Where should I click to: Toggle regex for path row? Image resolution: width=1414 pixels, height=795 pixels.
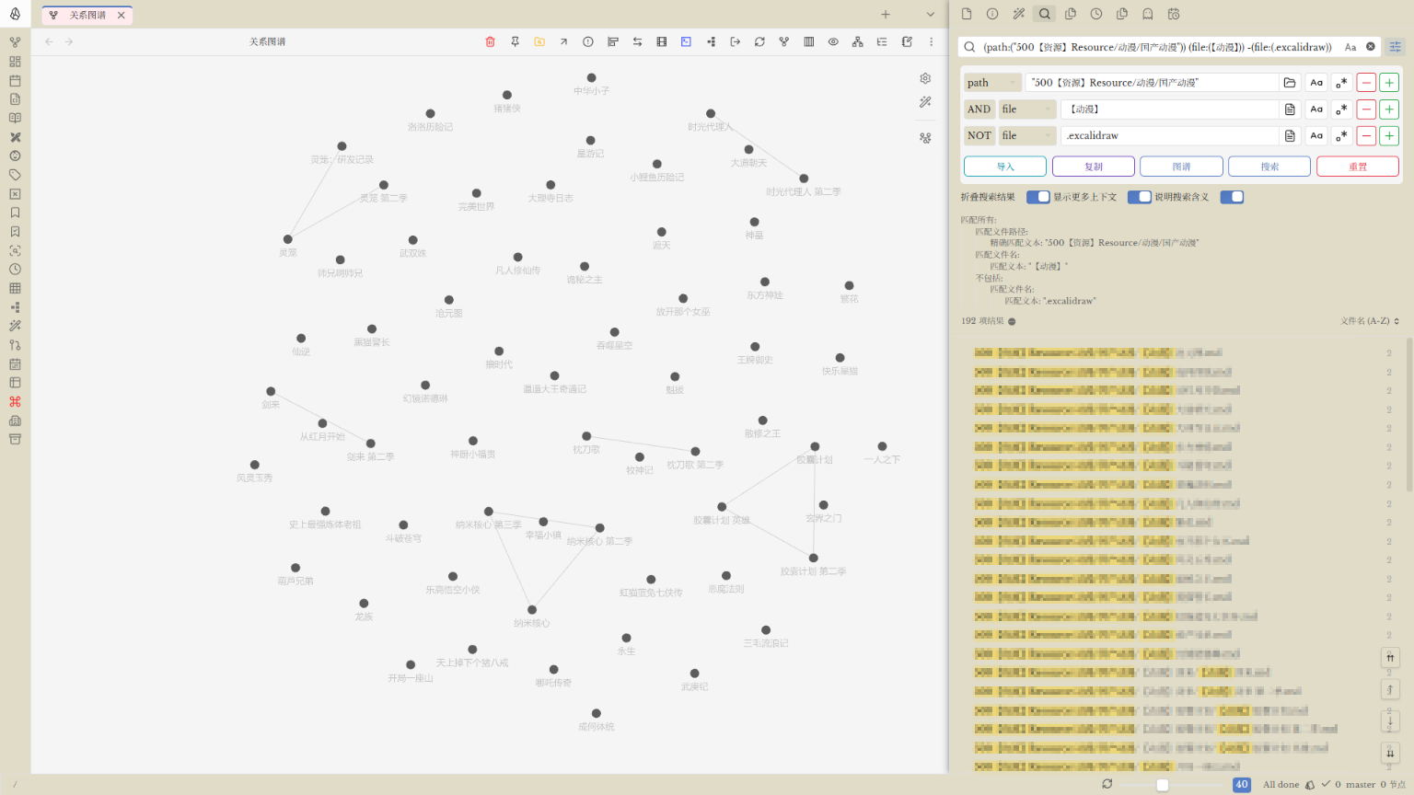(x=1341, y=83)
